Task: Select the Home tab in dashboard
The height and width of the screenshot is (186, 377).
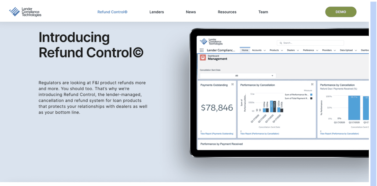Action: pyautogui.click(x=245, y=50)
